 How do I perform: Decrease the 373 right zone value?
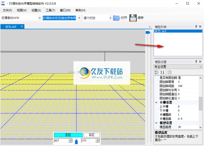pos(97,141)
